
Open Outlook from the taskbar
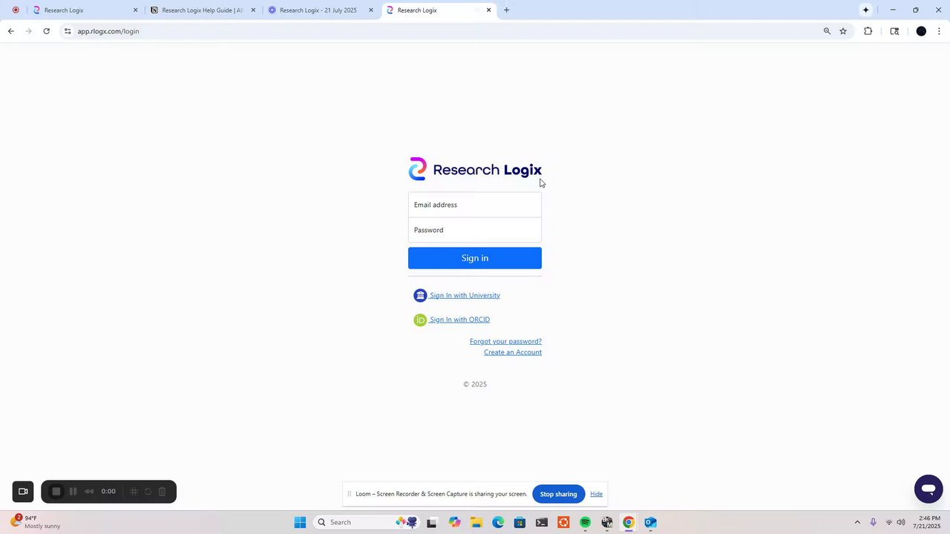[650, 522]
